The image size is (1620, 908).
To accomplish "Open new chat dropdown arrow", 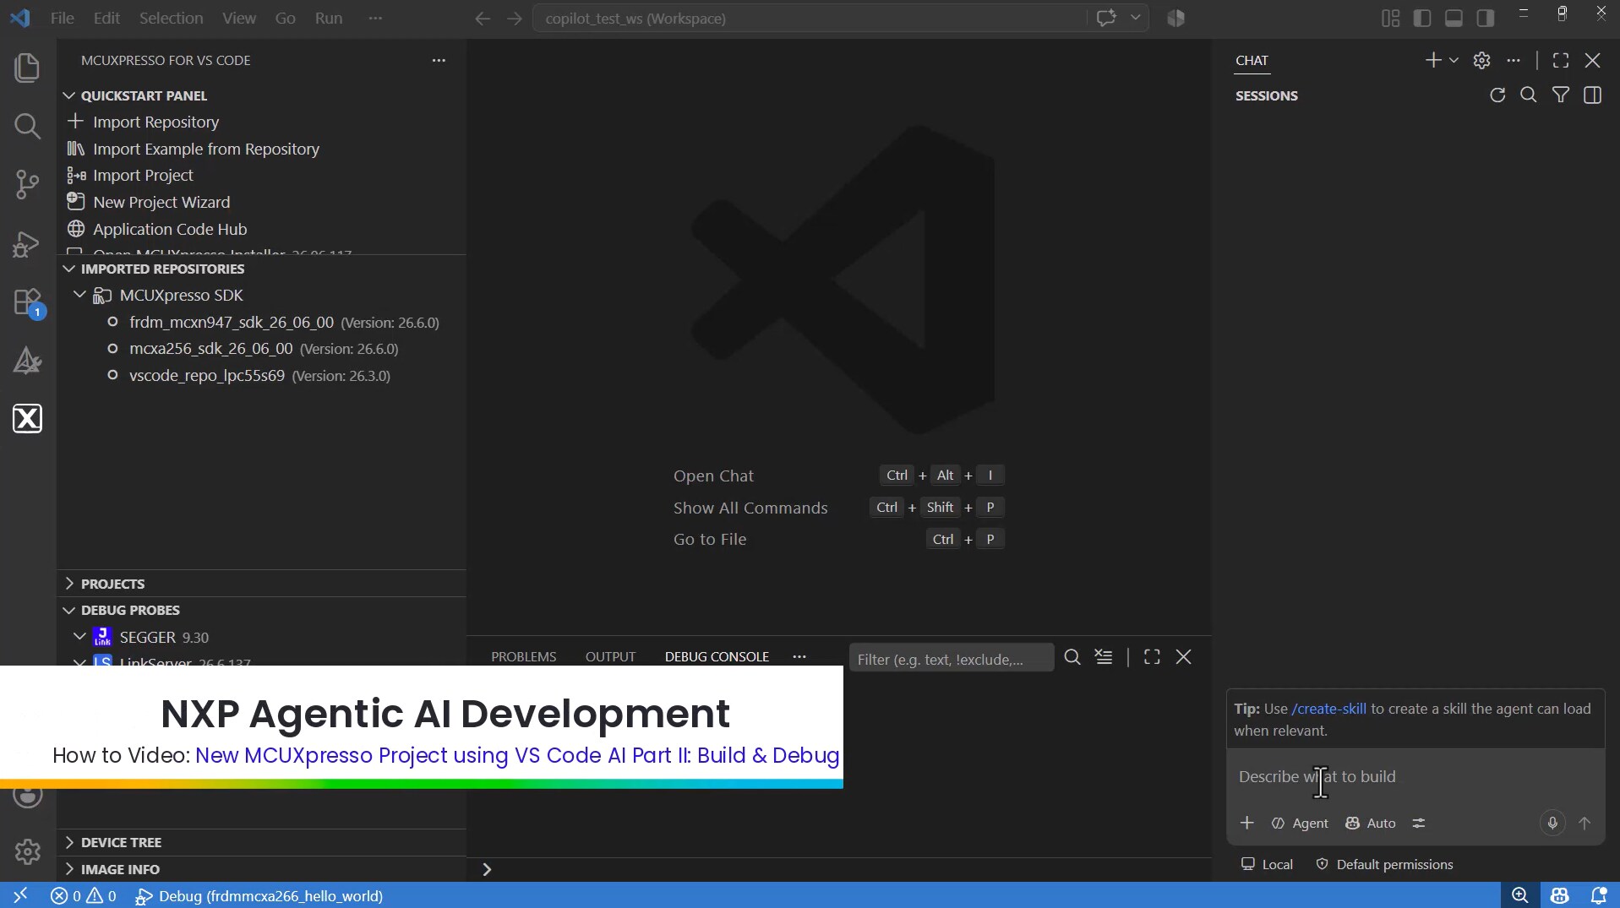I will 1454,60.
